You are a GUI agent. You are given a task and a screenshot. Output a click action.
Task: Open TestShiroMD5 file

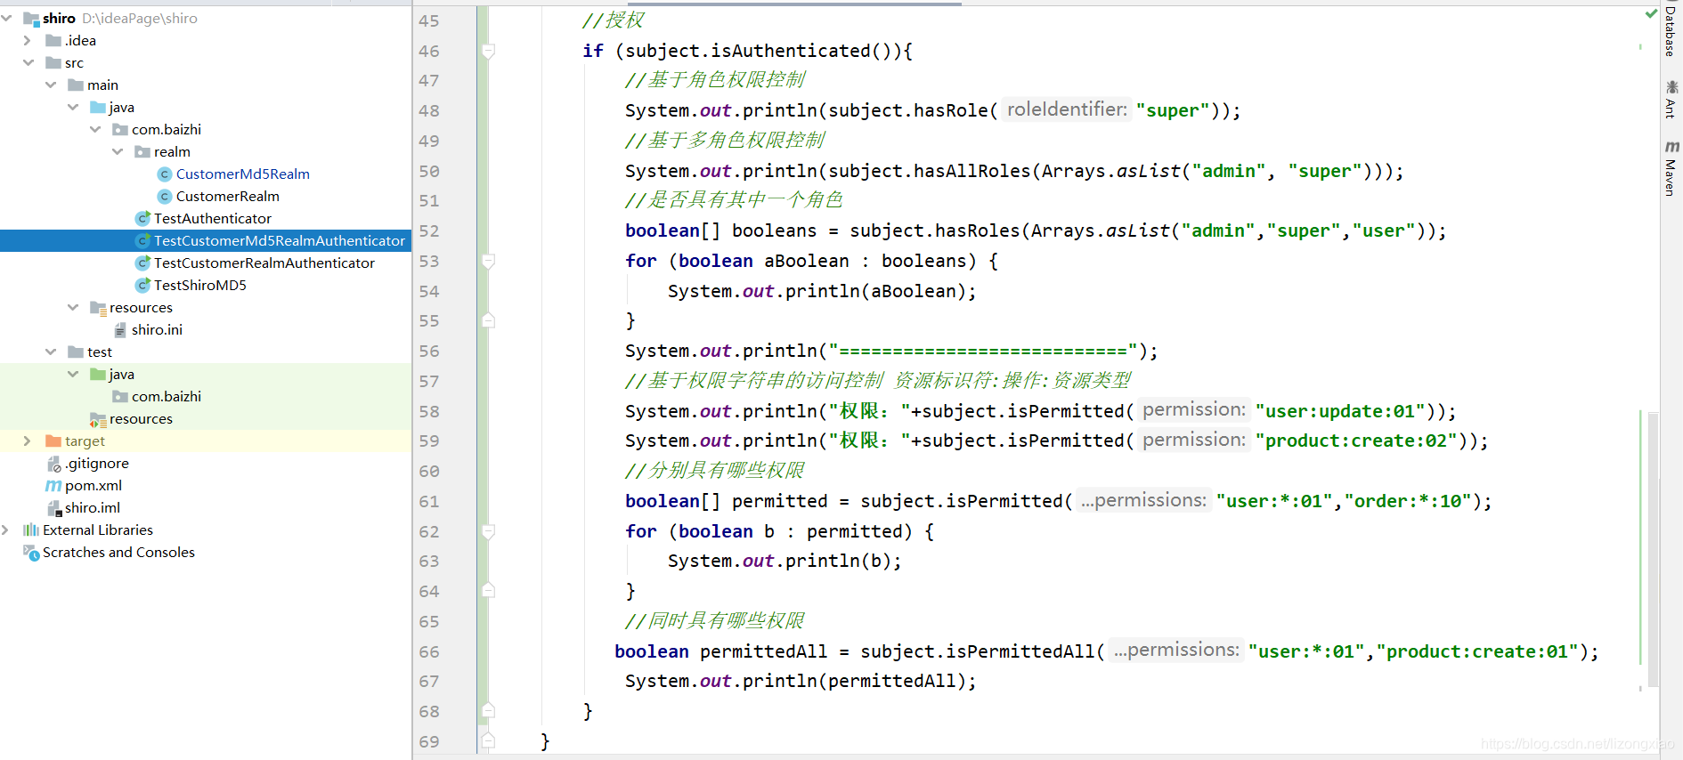click(200, 285)
